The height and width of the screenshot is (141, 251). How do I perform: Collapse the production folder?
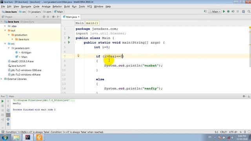pyautogui.click(x=9, y=35)
